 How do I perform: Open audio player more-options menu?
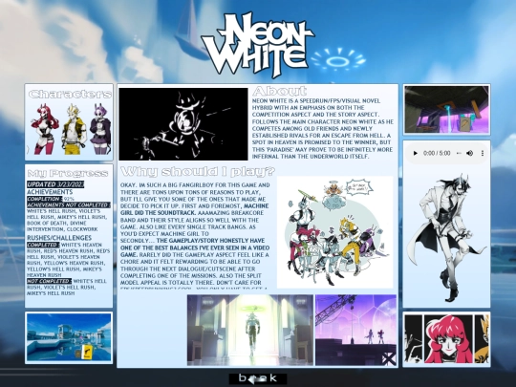pos(483,153)
